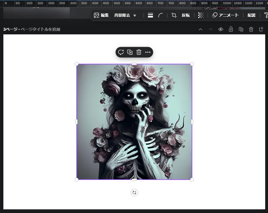This screenshot has height=213, width=268.
Task: Click アニメート animate button
Action: [225, 15]
